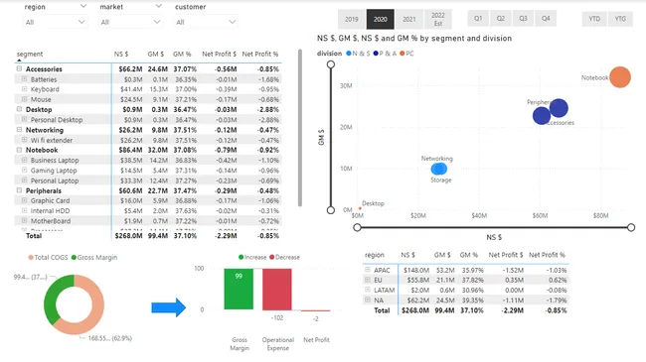Select the 2020 year button
This screenshot has width=646, height=362.
pos(381,19)
